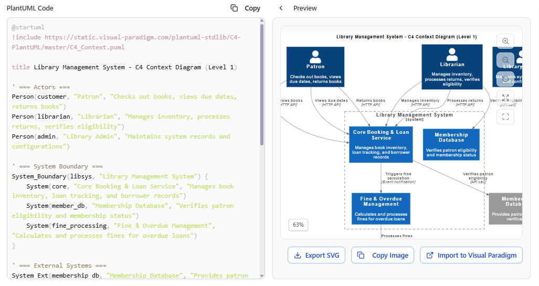Screen dimensions: 539x286
Task: Click the Copy Image button
Action: [x=383, y=255]
